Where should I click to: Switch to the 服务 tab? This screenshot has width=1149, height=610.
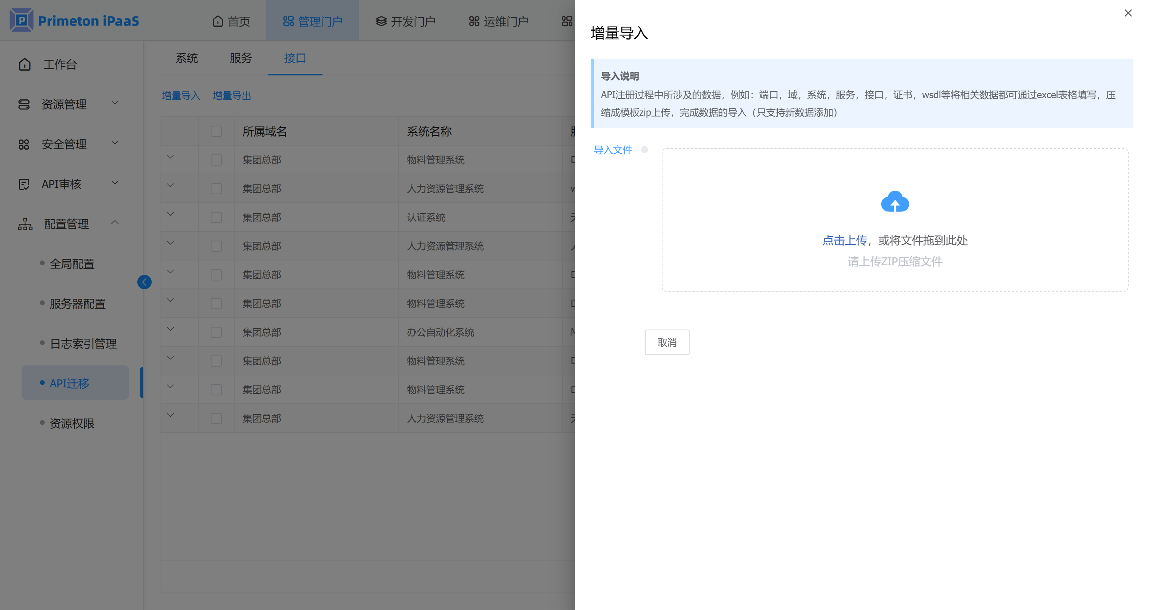pos(241,58)
